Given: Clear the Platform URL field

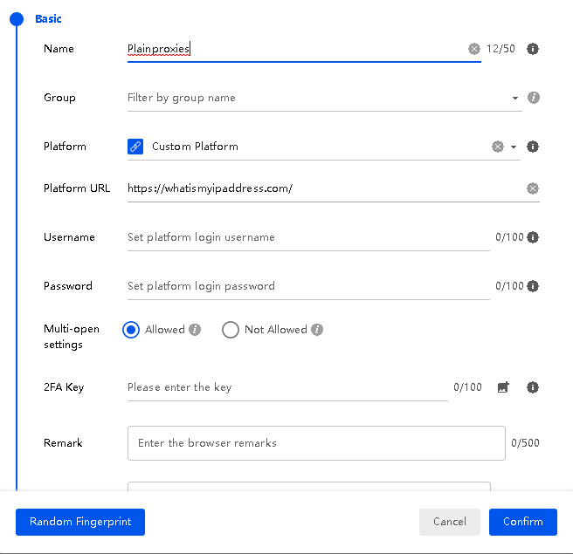Looking at the screenshot, I should tap(533, 188).
